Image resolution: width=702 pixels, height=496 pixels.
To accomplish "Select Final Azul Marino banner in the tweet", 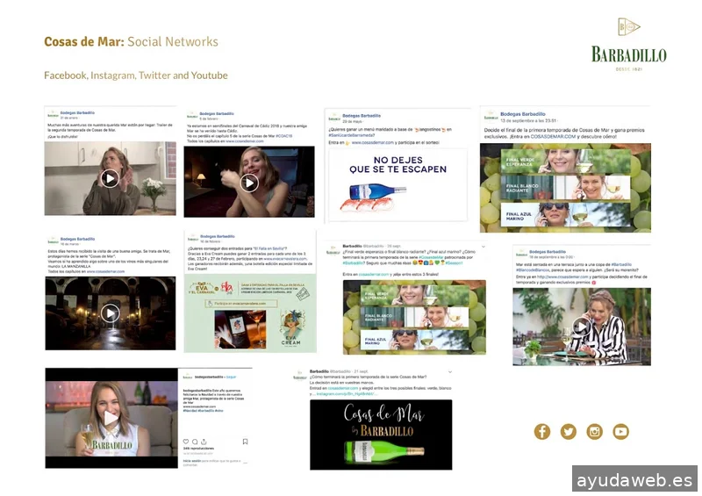I will pyautogui.click(x=414, y=340).
